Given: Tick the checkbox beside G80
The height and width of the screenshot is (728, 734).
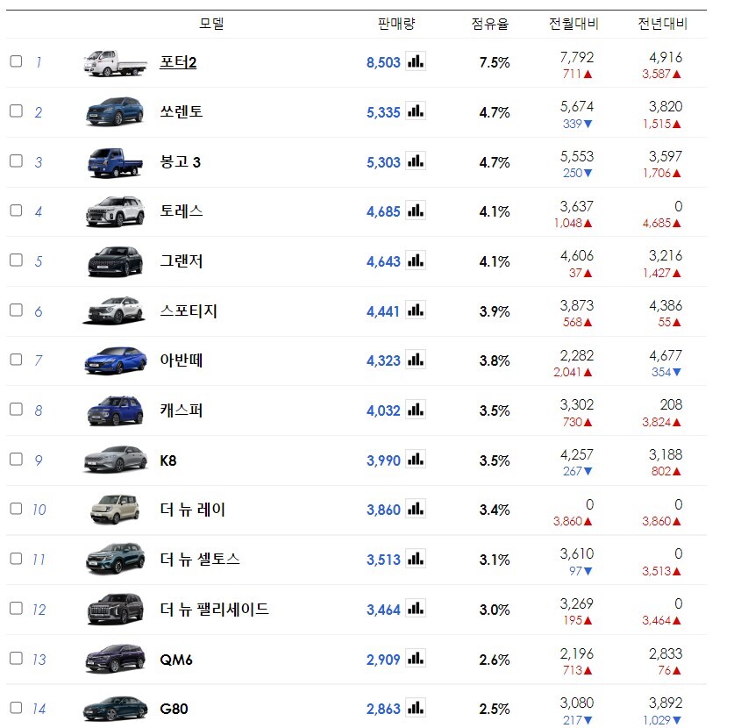Looking at the screenshot, I should (16, 708).
